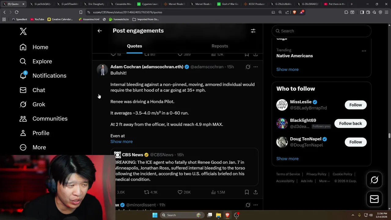Screen dimensions: 391x220
Task: Switch to the Reposts tab
Action: tap(220, 46)
